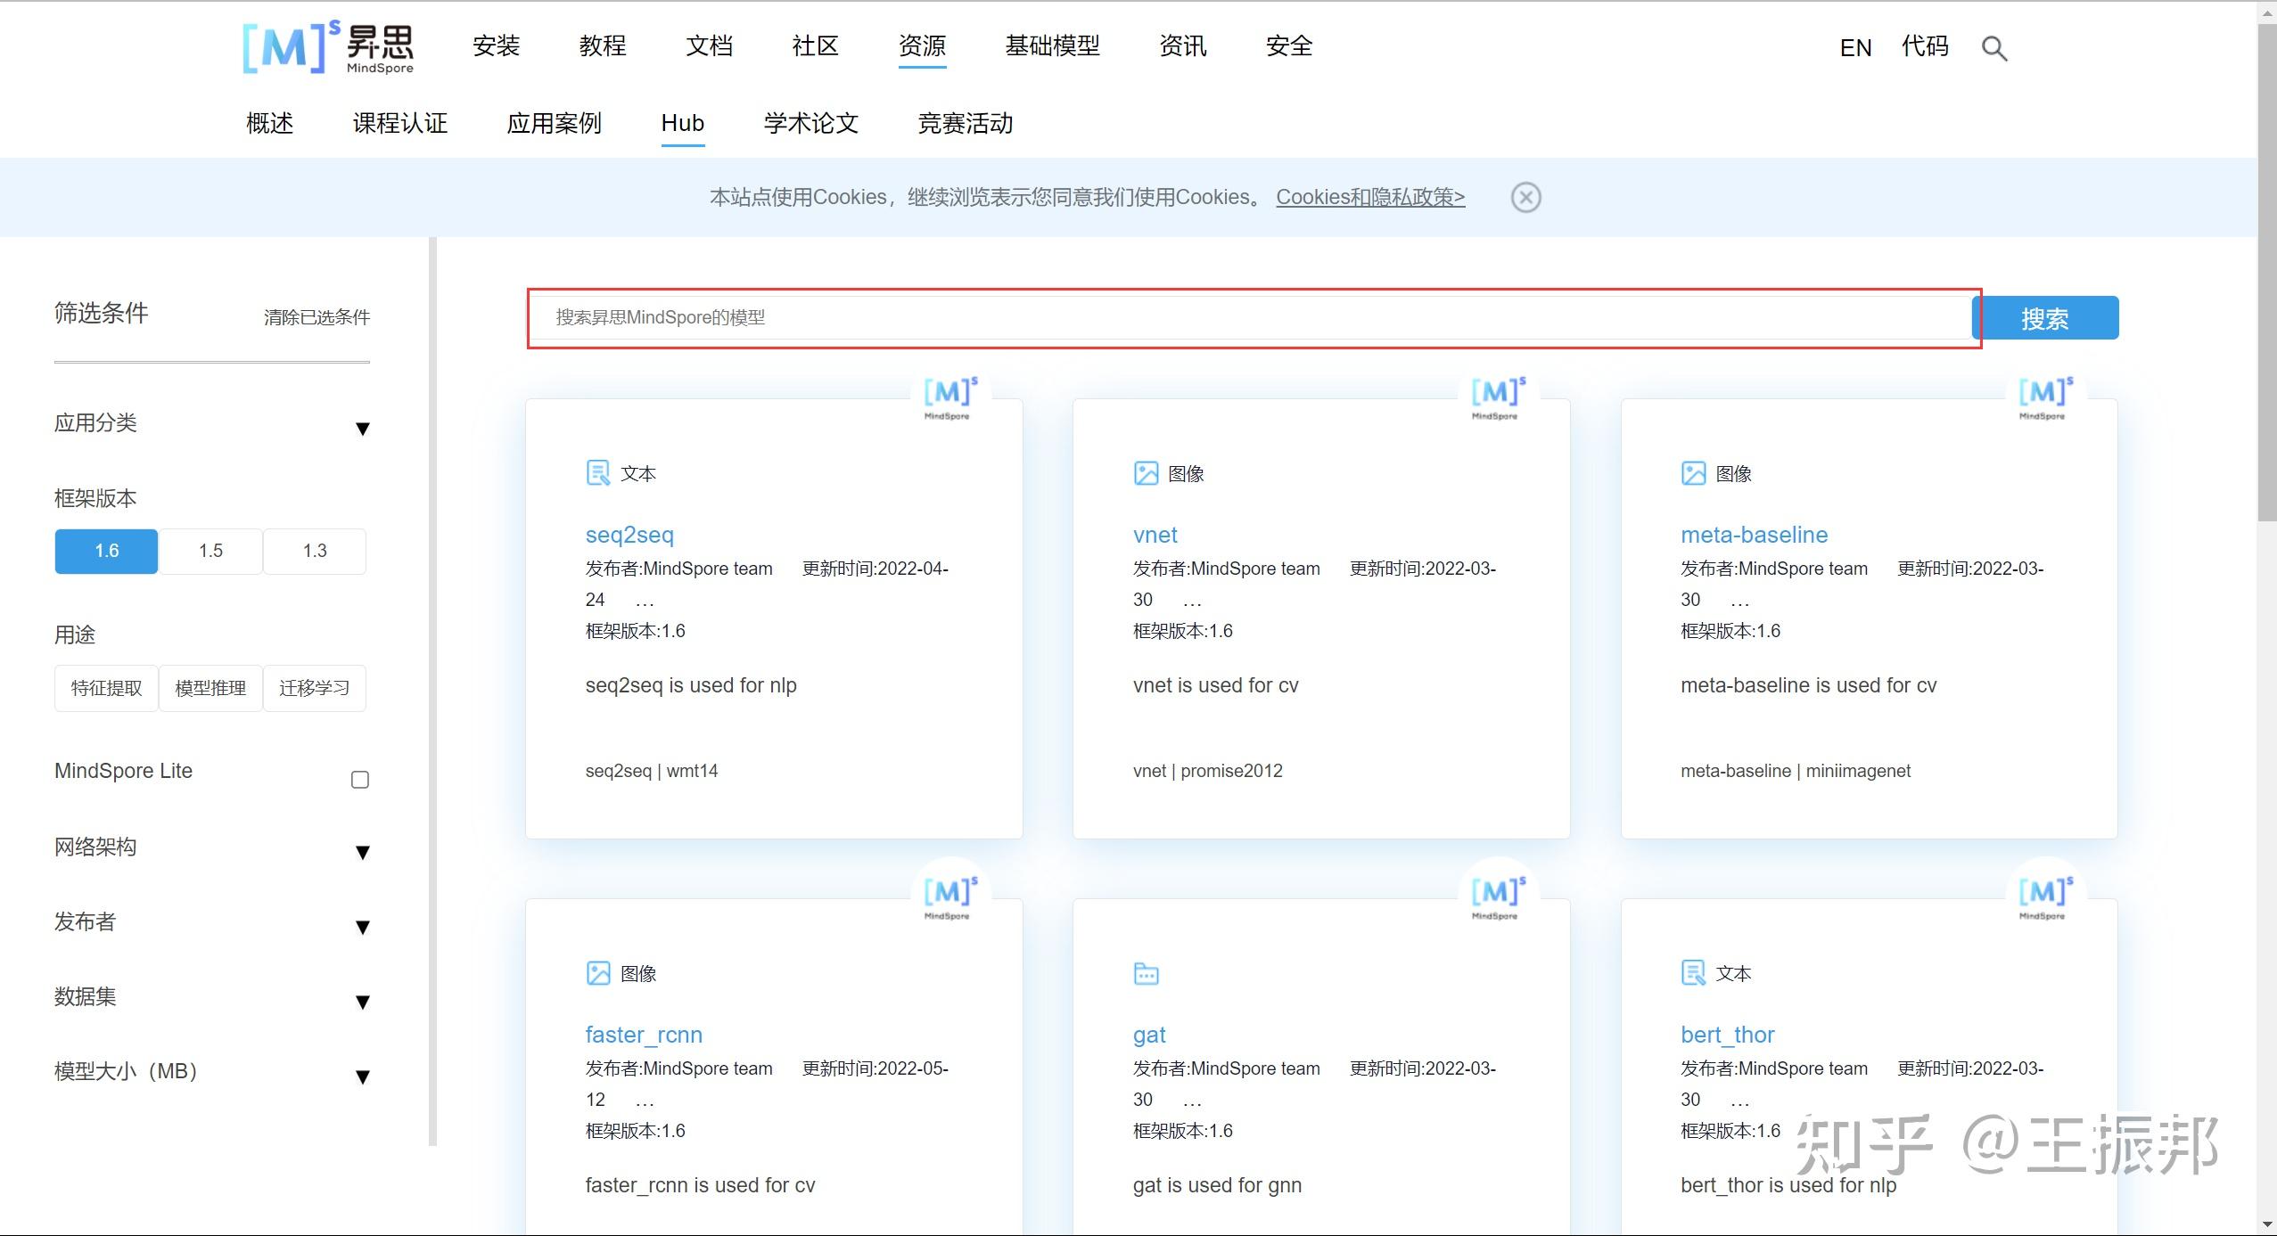This screenshot has height=1236, width=2277.
Task: Dismiss the cookies notice banner
Action: coord(1525,197)
